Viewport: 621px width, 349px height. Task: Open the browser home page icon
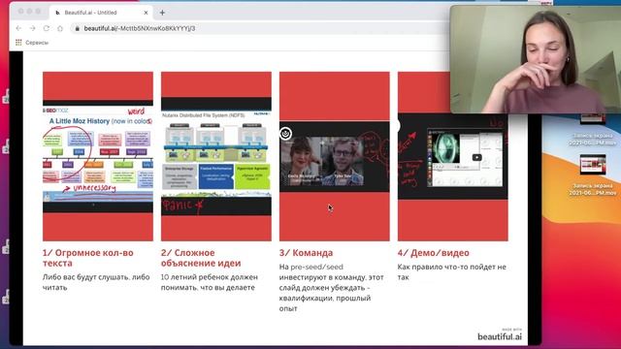pos(60,28)
